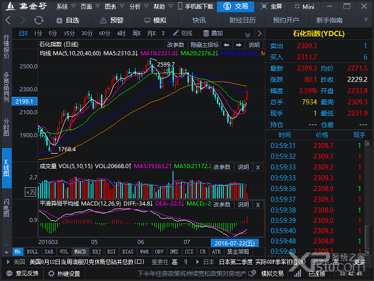Click 改参数 for the main MA chart
The width and height of the screenshot is (374, 281).
click(x=176, y=45)
